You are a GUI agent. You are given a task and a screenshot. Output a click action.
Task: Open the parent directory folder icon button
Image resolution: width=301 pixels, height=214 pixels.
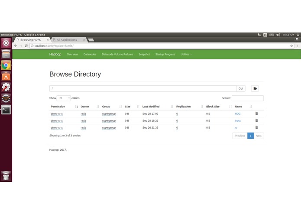(255, 88)
